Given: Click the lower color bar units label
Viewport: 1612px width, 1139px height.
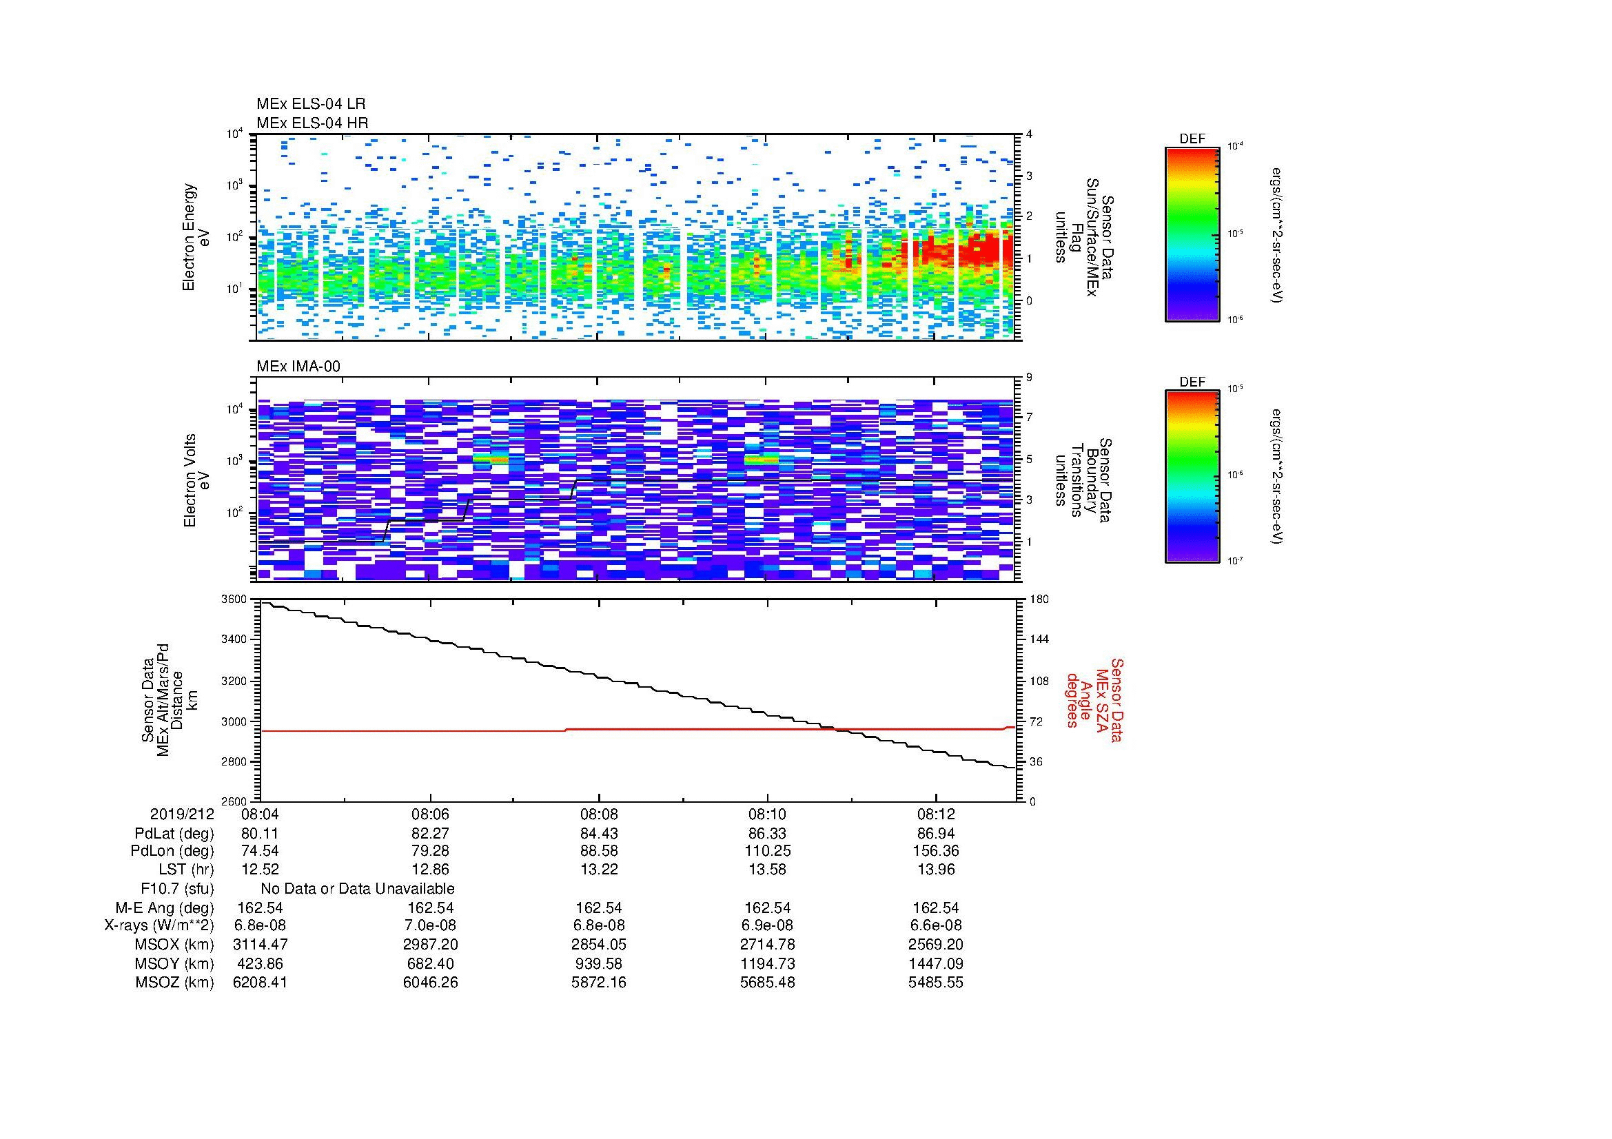Looking at the screenshot, I should tap(1277, 478).
